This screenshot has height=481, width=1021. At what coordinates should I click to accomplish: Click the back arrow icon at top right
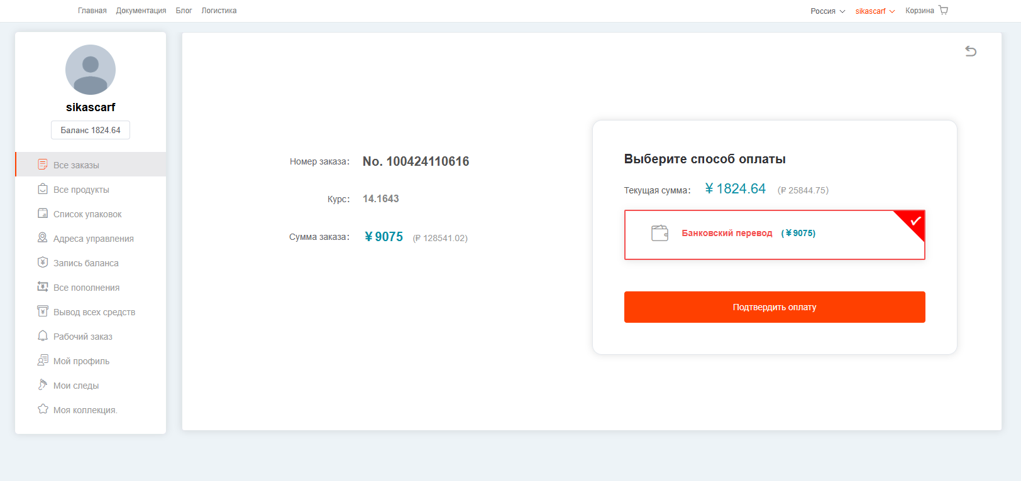pyautogui.click(x=971, y=51)
